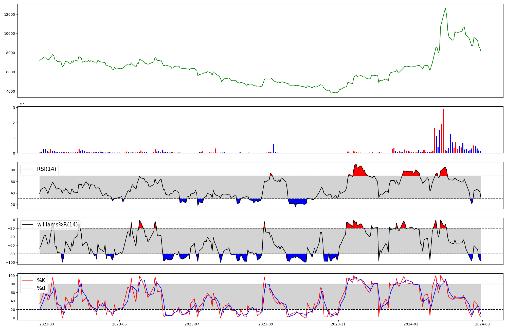Click the green price line's highest peak
507x330 pixels.
tap(445, 8)
